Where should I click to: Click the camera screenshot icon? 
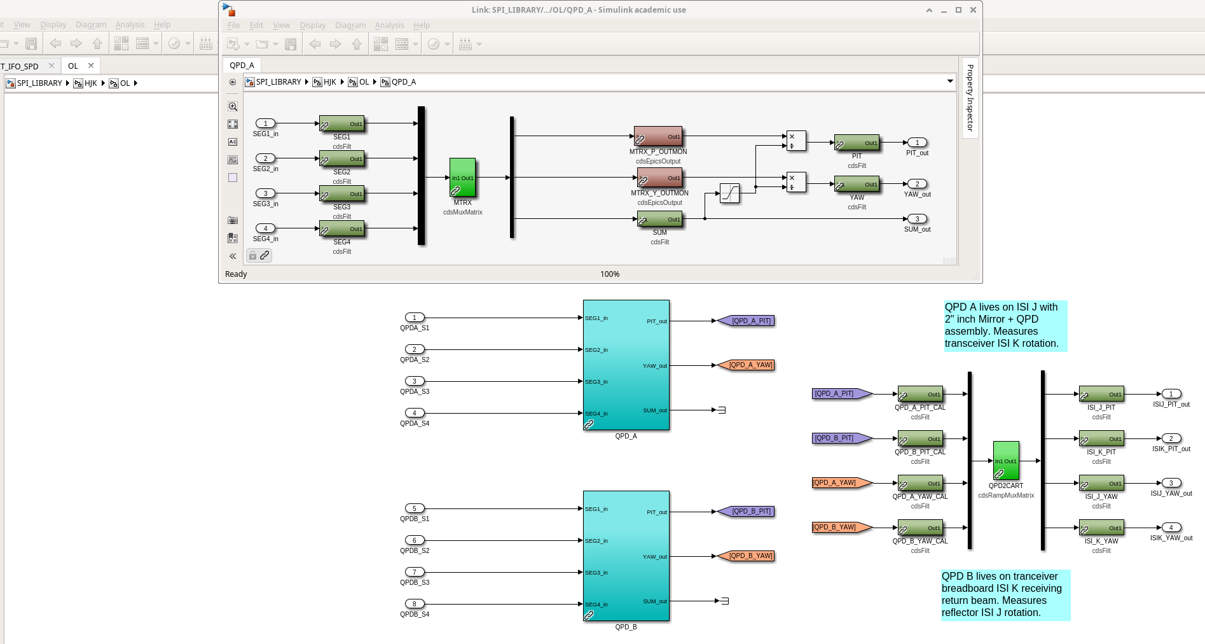pos(233,220)
